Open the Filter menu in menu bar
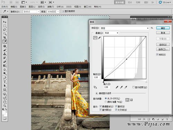Image resolution: width=173 pixels, height=130 pixels. pos(51,7)
